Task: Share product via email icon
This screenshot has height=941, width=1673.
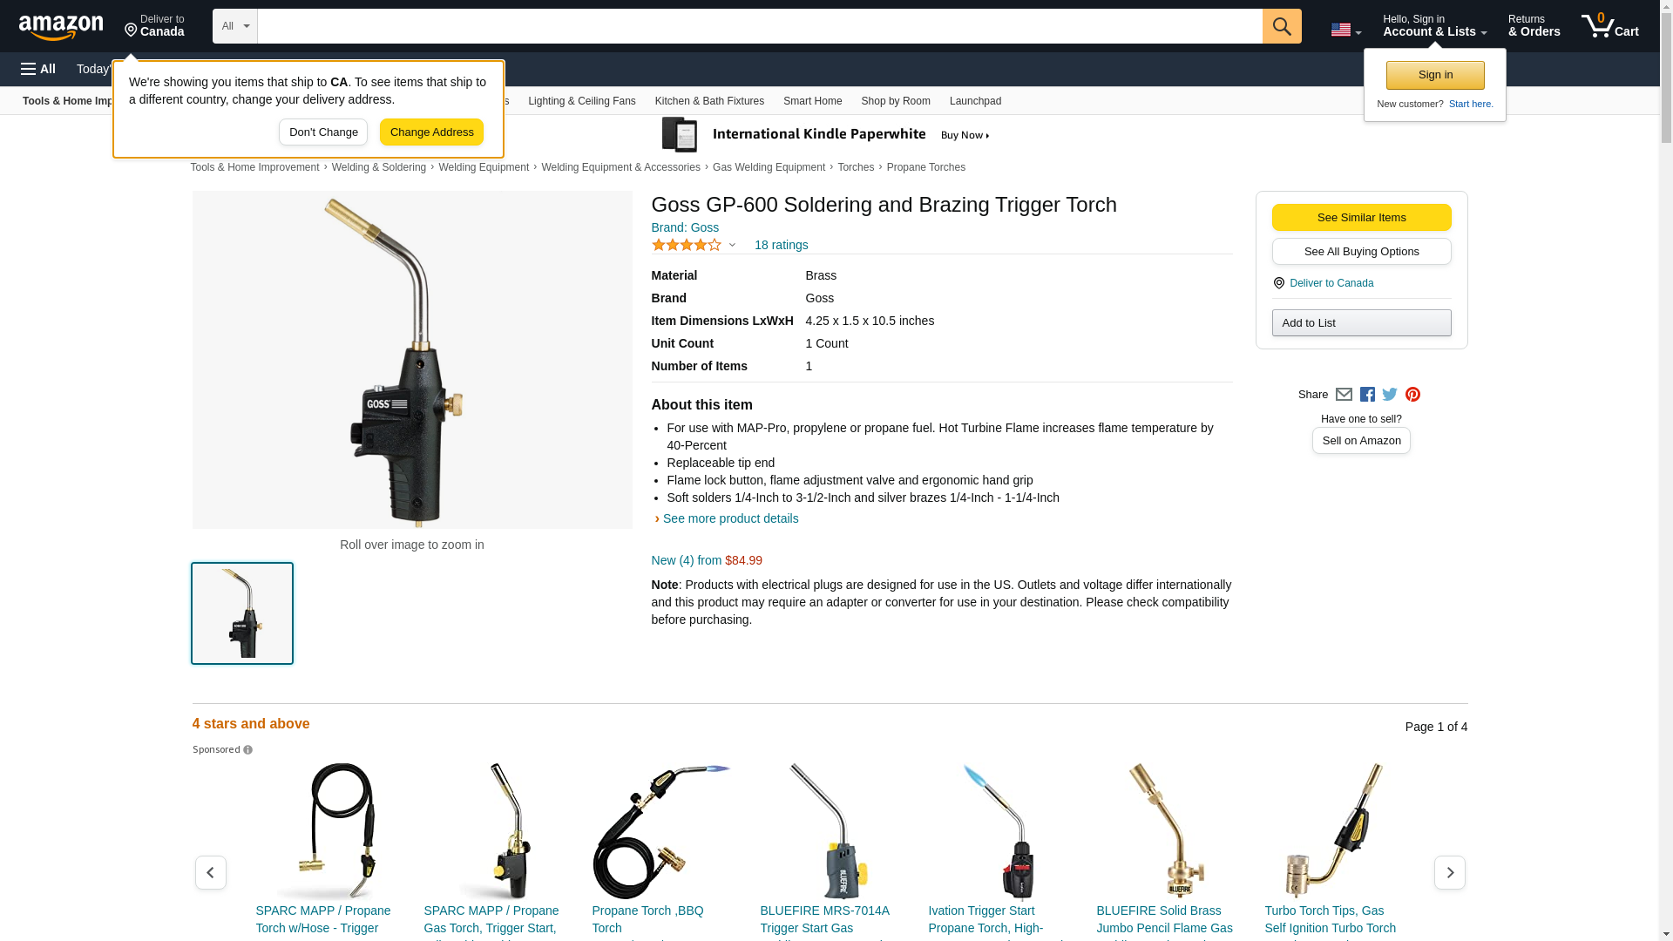Action: pos(1344,395)
